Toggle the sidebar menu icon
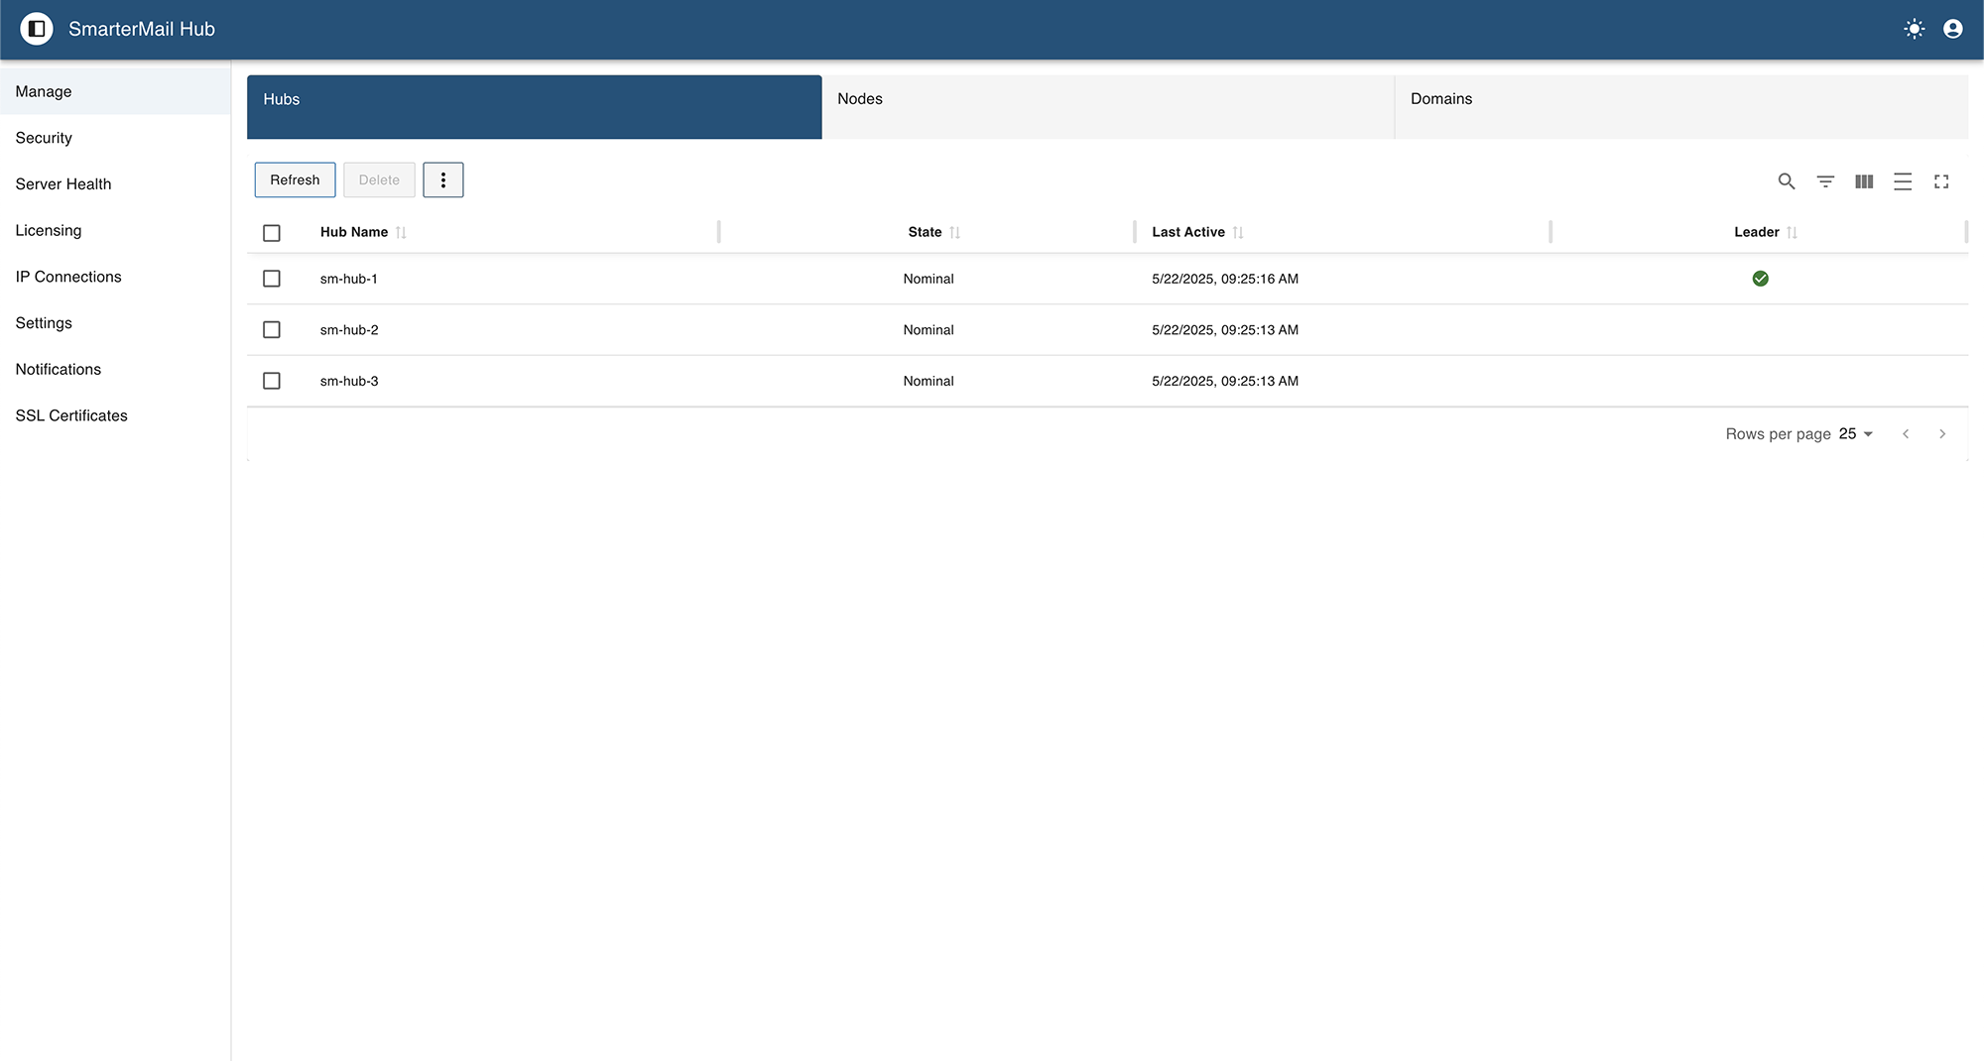Viewport: 1984px width, 1061px height. pyautogui.click(x=37, y=29)
